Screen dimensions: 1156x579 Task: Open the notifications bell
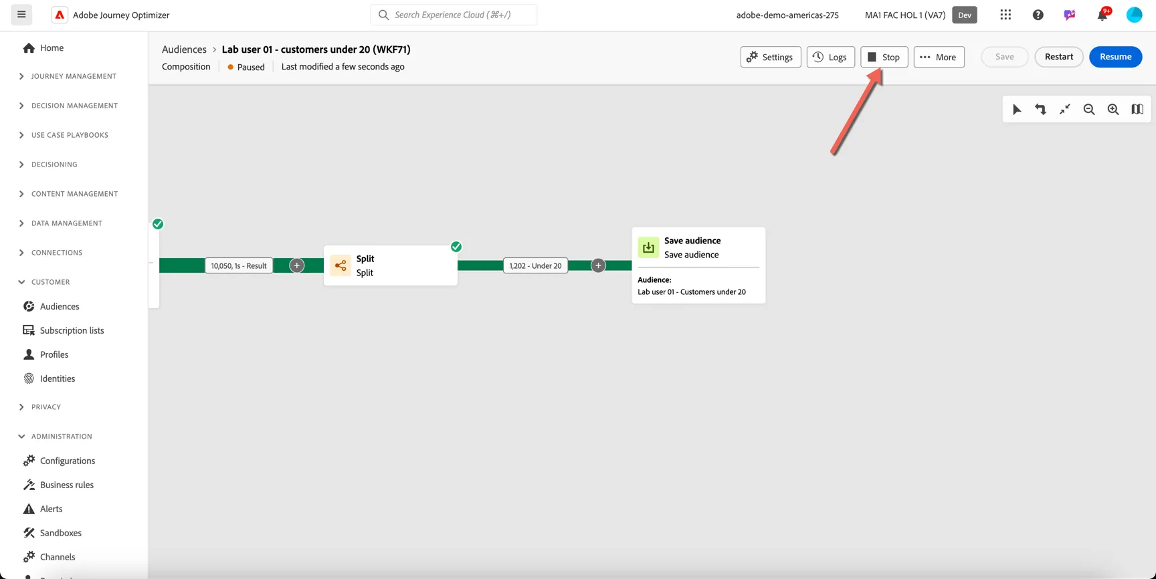pyautogui.click(x=1102, y=15)
